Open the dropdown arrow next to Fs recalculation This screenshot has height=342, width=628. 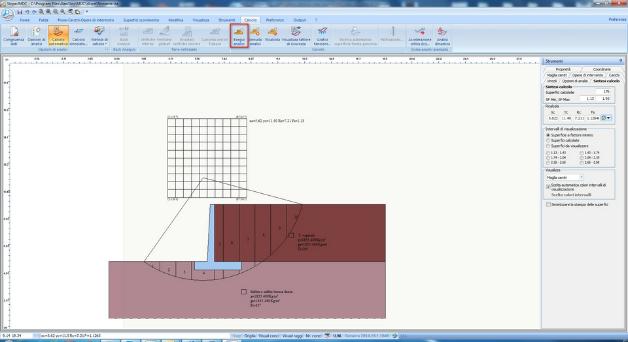(x=609, y=118)
